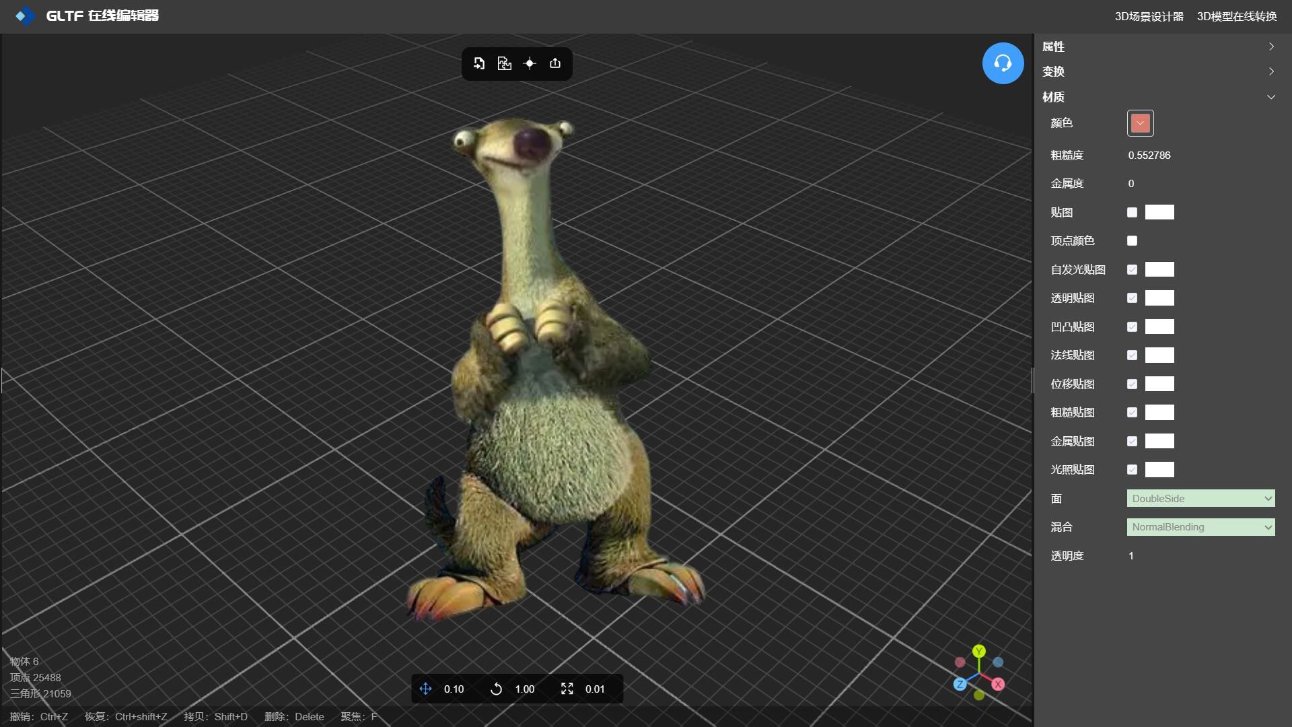
Task: Open the 面 DoubleSide dropdown
Action: (x=1200, y=498)
